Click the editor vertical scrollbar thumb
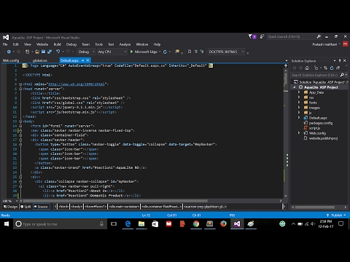 point(286,79)
